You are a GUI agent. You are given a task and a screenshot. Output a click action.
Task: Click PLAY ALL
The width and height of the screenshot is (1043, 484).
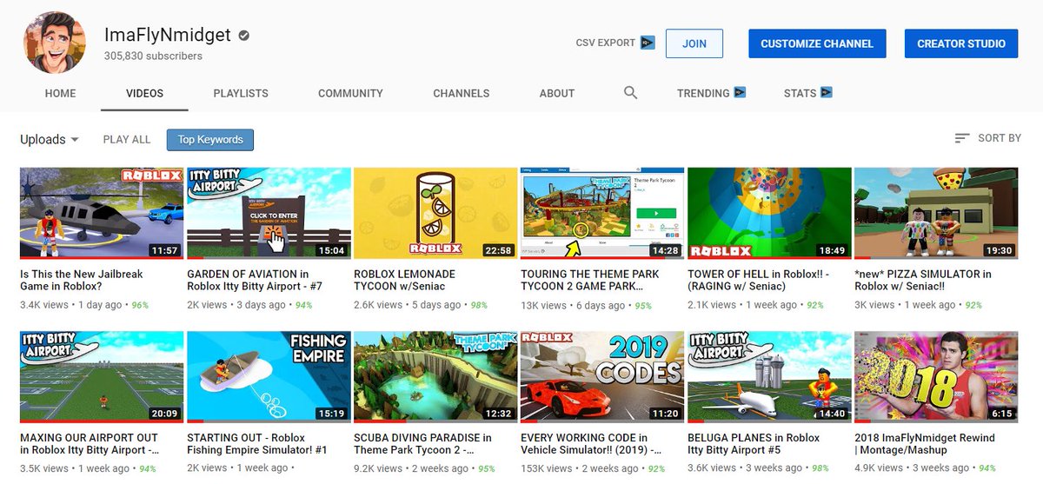point(127,139)
